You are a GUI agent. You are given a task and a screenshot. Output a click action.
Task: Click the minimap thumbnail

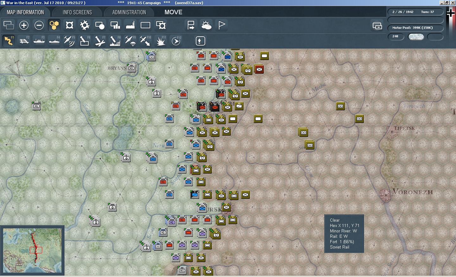32,250
